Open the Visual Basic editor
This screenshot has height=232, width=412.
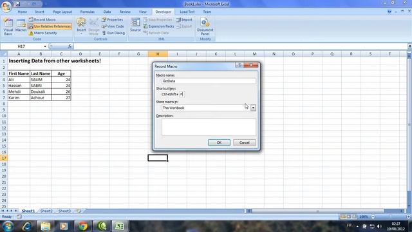coord(8,27)
